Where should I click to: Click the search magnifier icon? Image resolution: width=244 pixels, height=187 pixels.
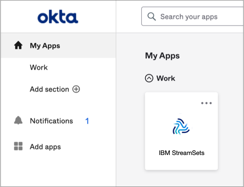pyautogui.click(x=151, y=17)
